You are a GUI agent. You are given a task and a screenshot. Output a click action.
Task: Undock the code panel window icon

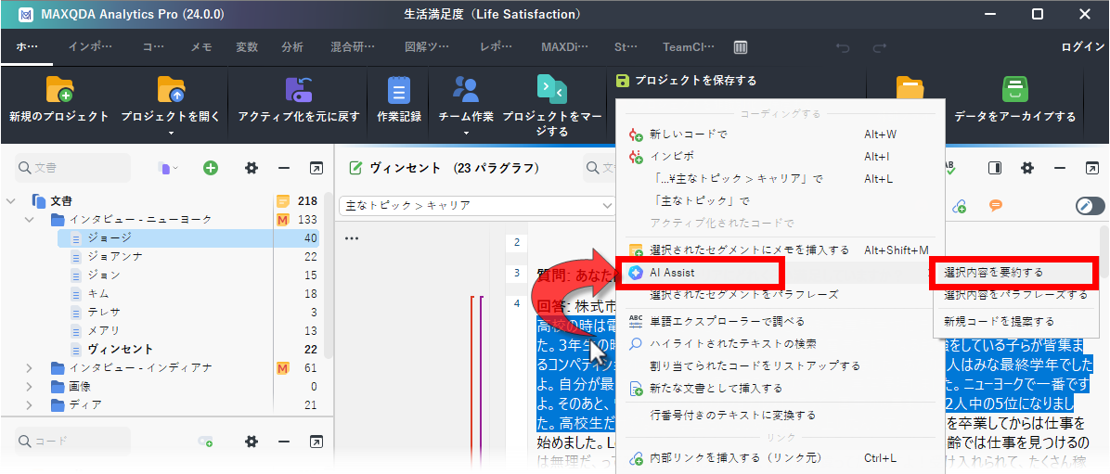(316, 442)
